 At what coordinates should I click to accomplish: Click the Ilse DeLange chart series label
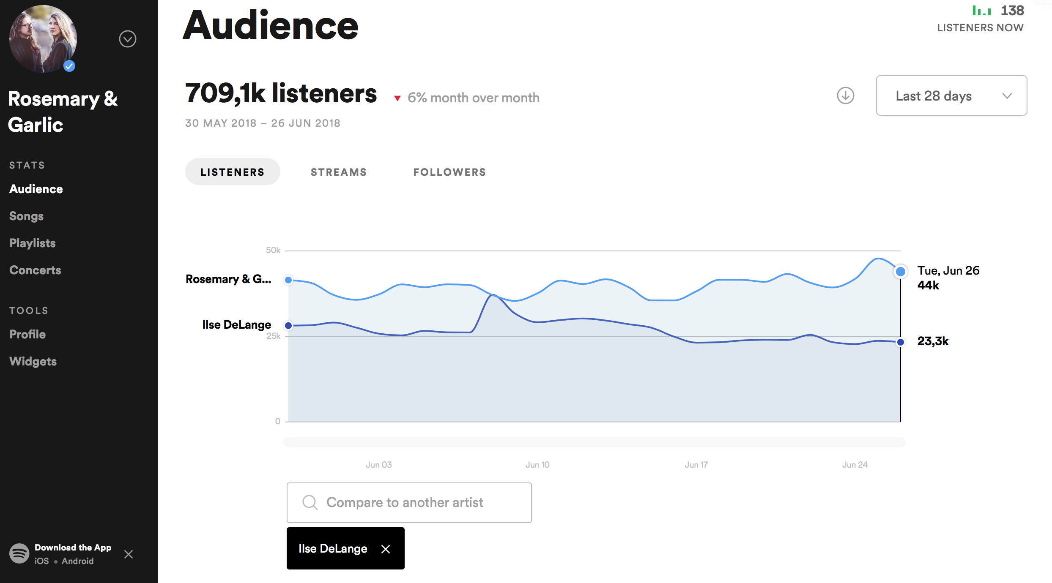tap(236, 324)
